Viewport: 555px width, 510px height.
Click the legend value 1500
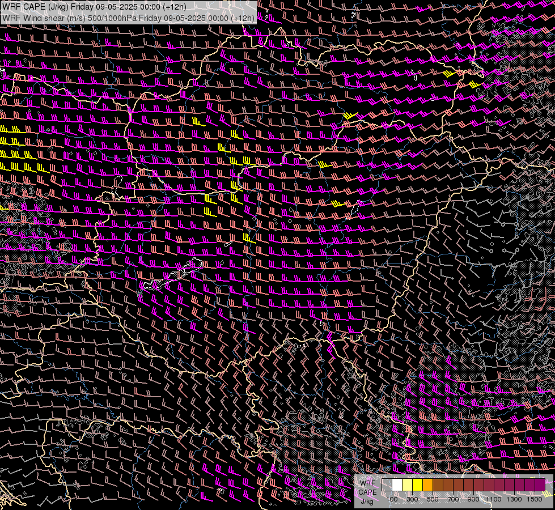[x=535, y=499]
